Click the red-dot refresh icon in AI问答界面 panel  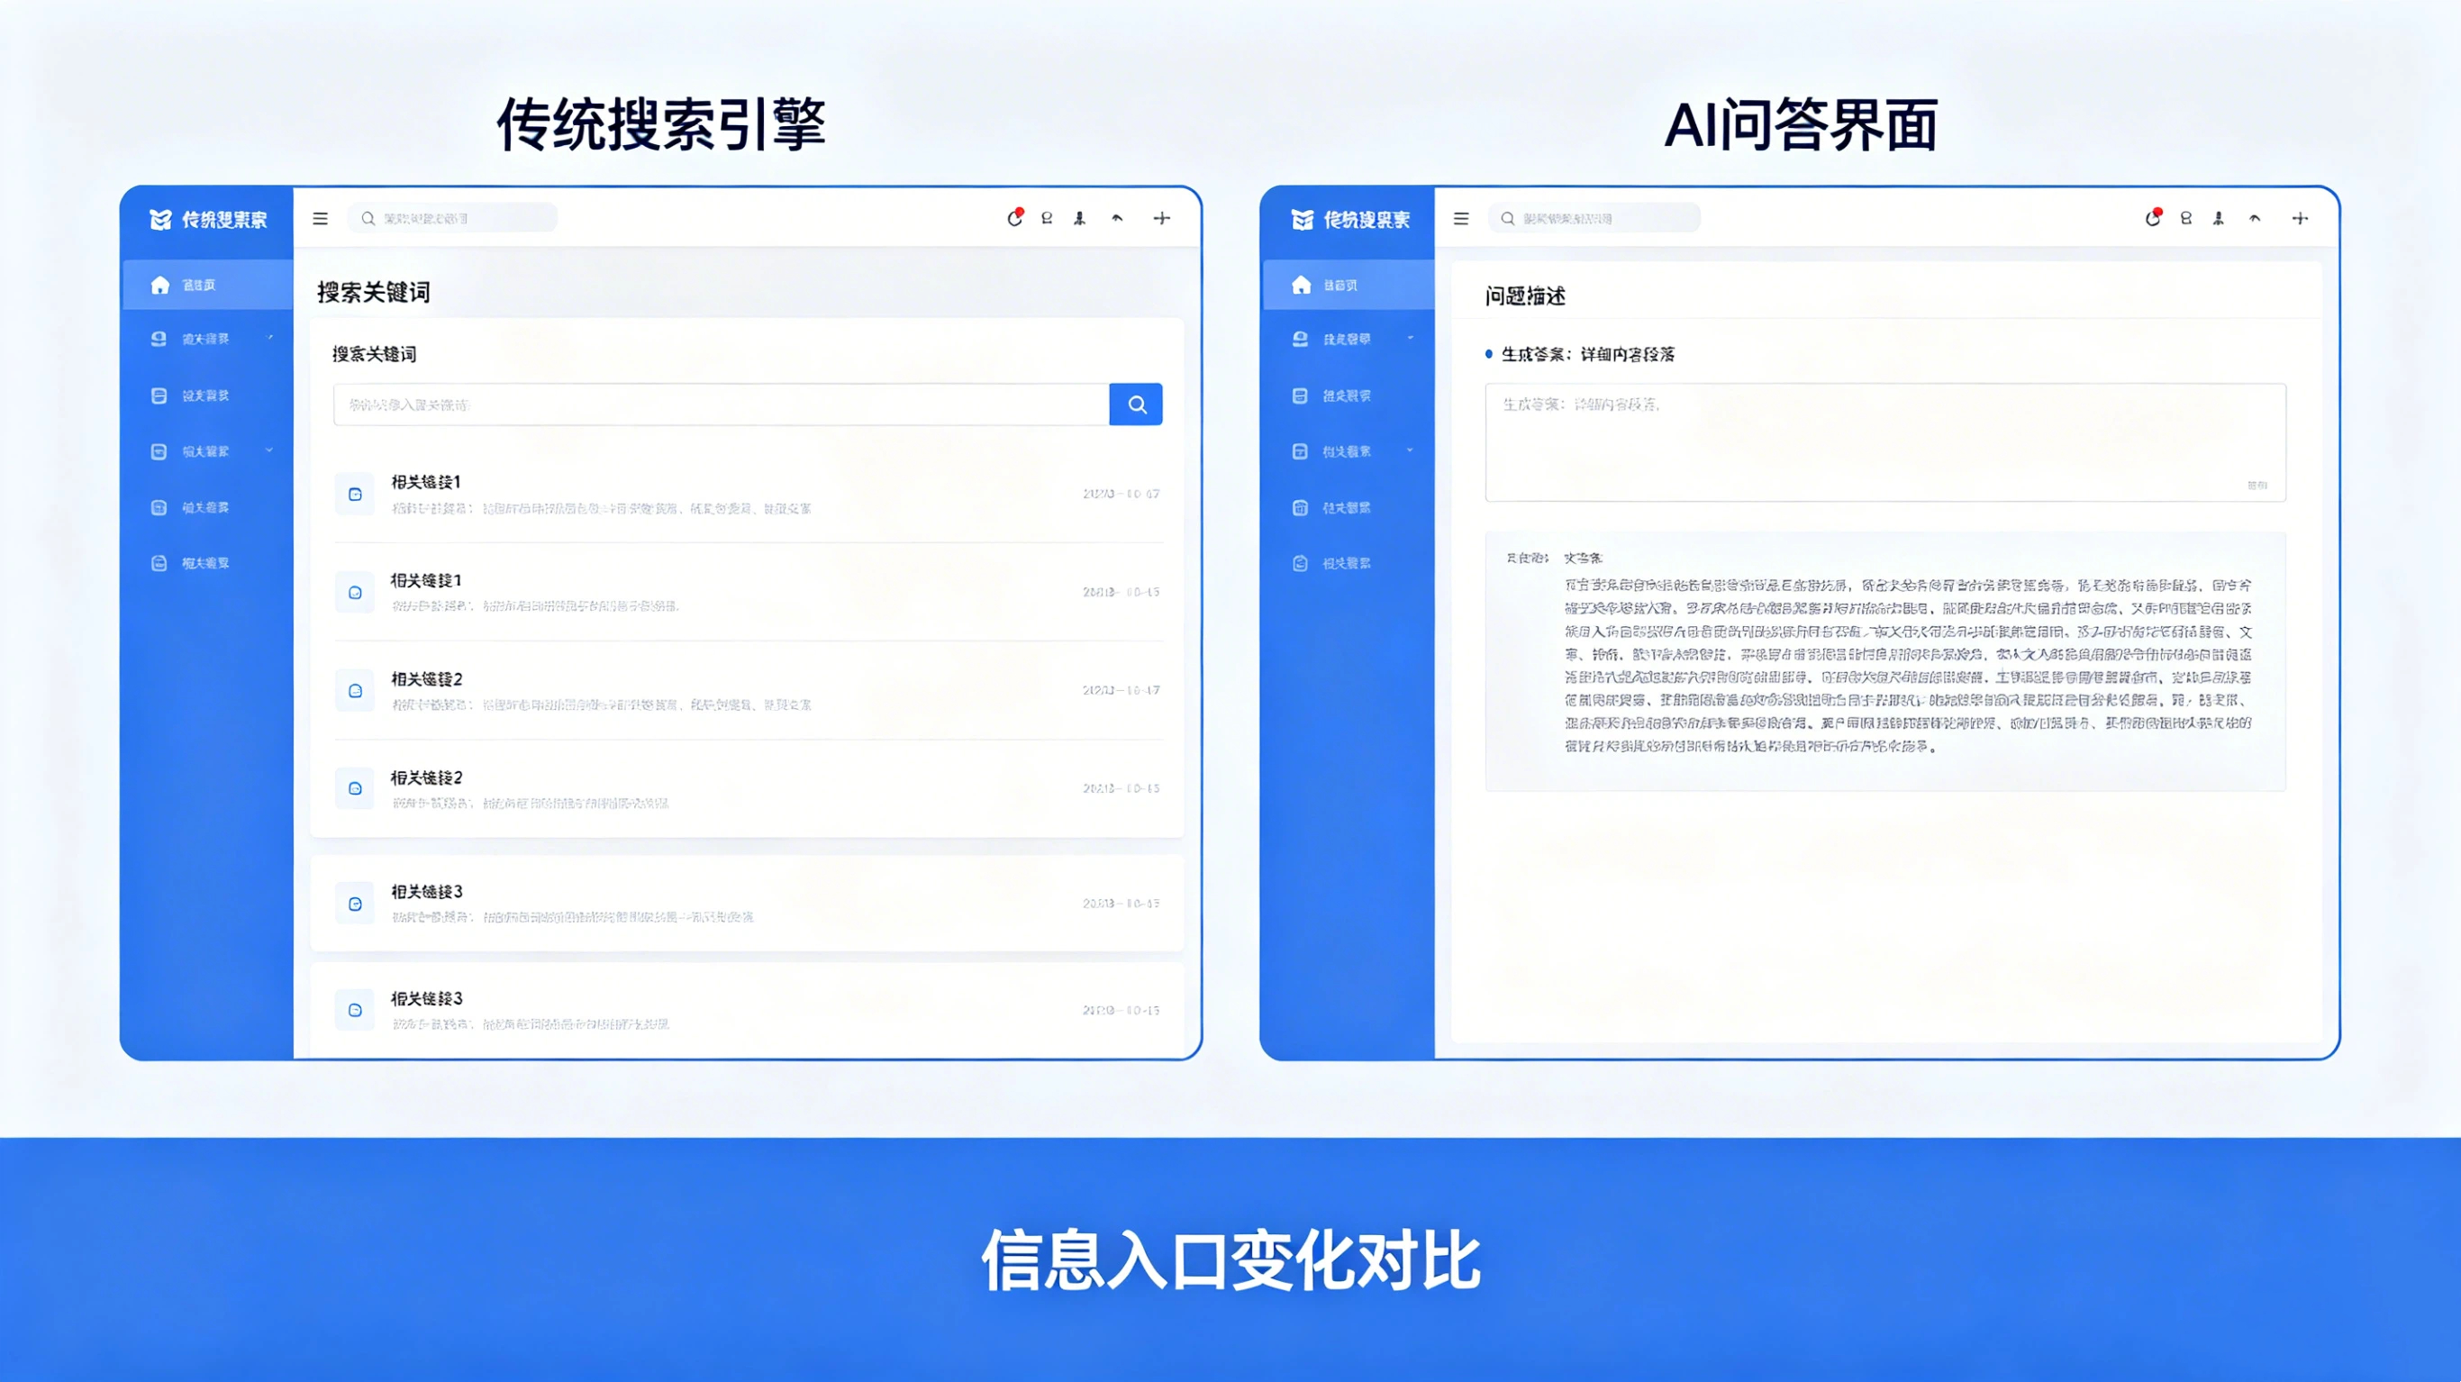click(x=2152, y=218)
